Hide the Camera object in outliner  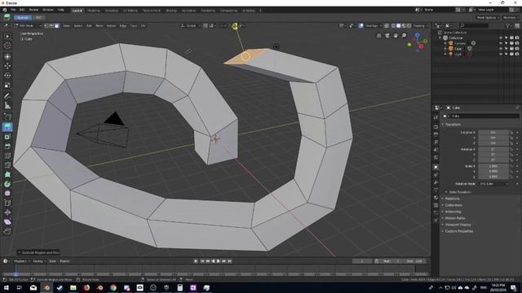tap(501, 43)
